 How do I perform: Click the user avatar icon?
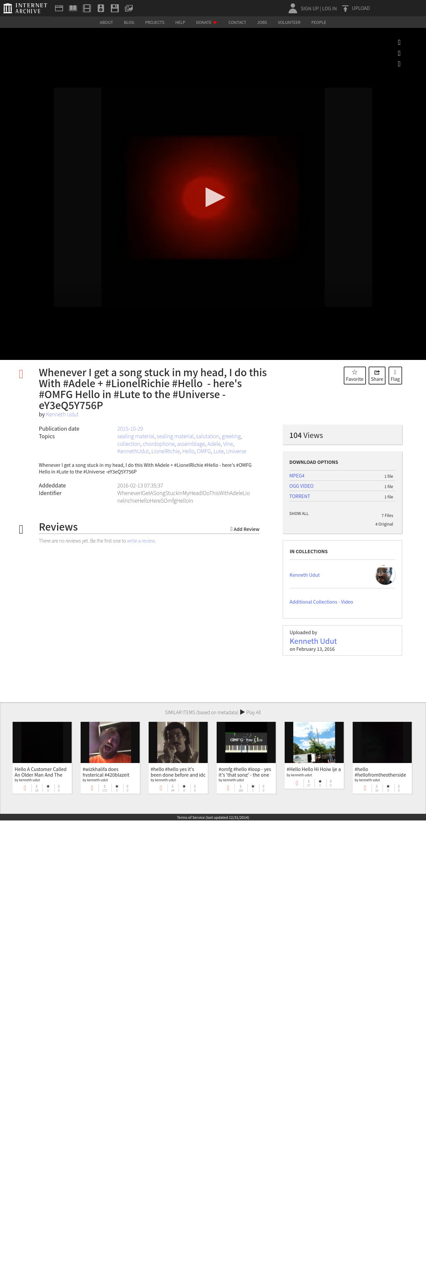pos(293,8)
